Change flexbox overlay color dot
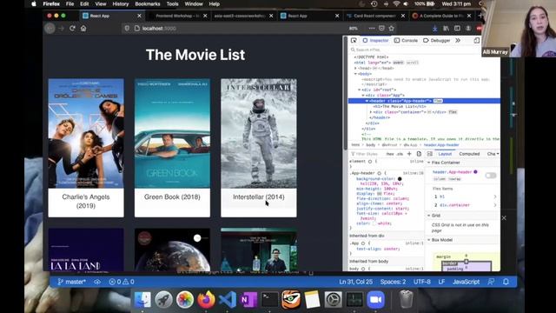 (475, 172)
